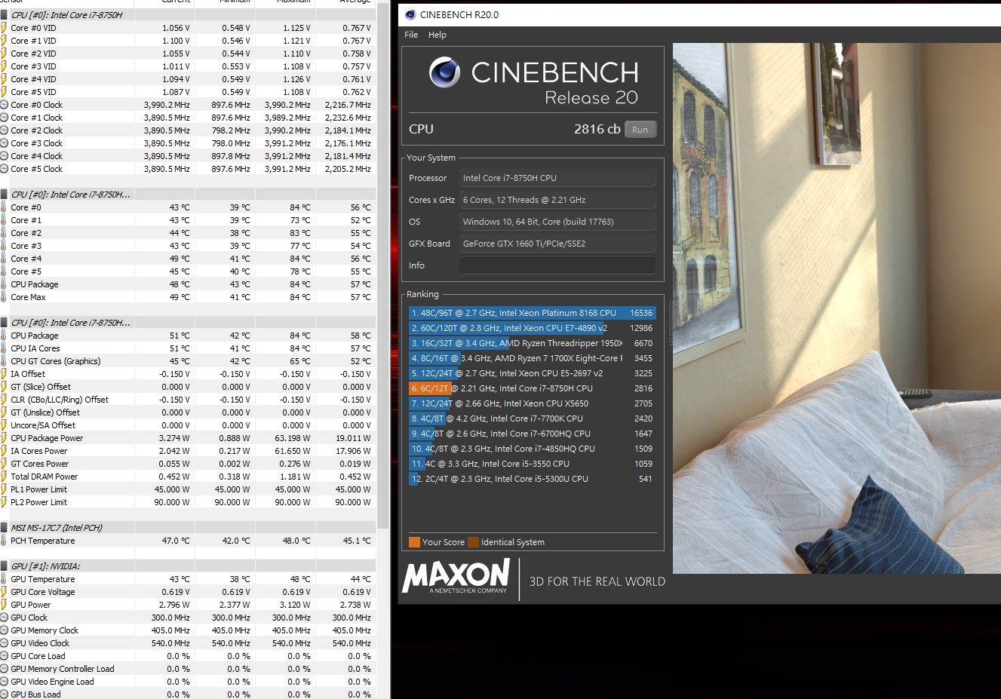This screenshot has height=699, width=1001.
Task: Click the Processor field showing Intel Core i7-8750H
Action: pos(557,178)
